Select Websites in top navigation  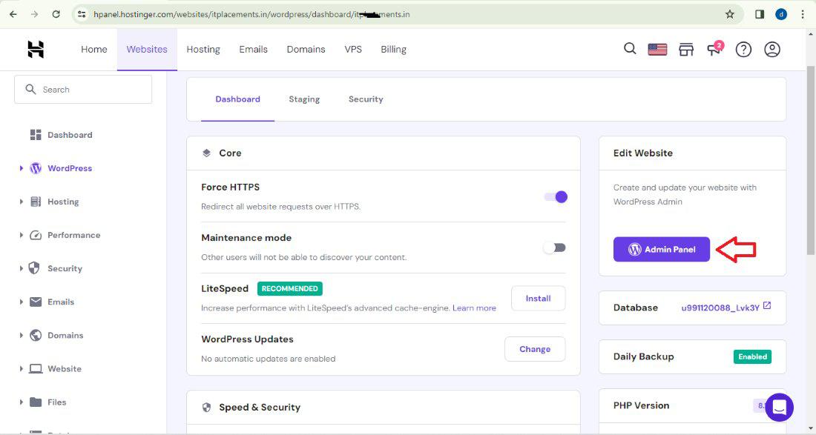(x=147, y=50)
